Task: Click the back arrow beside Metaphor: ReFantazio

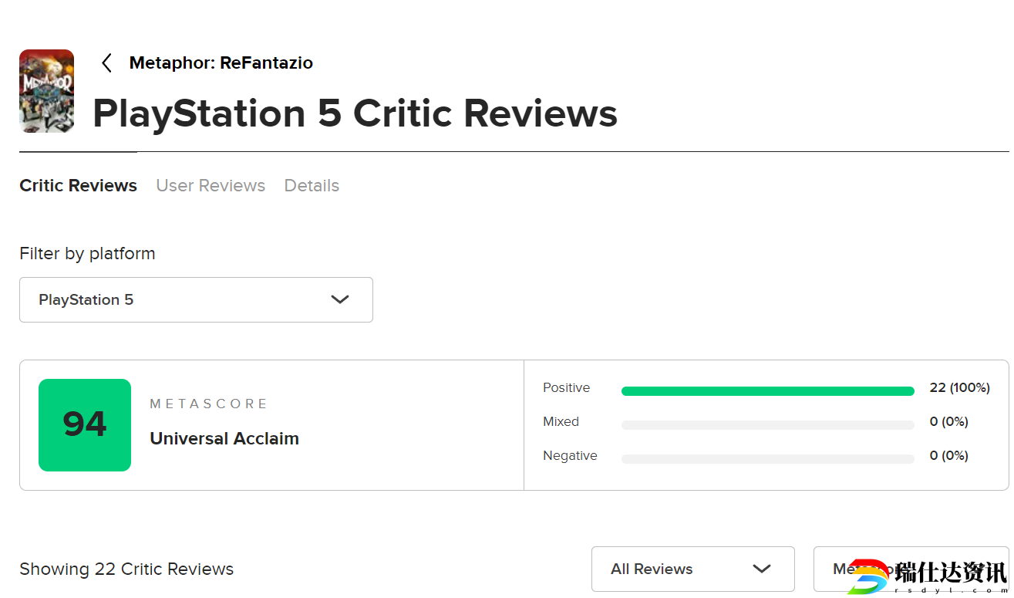Action: click(x=107, y=63)
